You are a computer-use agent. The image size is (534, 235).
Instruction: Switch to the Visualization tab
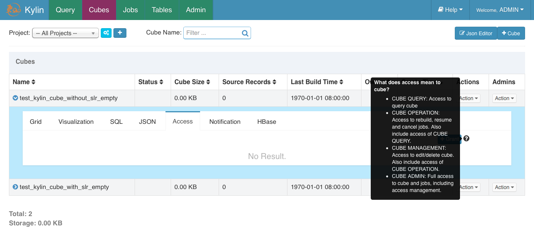click(76, 122)
